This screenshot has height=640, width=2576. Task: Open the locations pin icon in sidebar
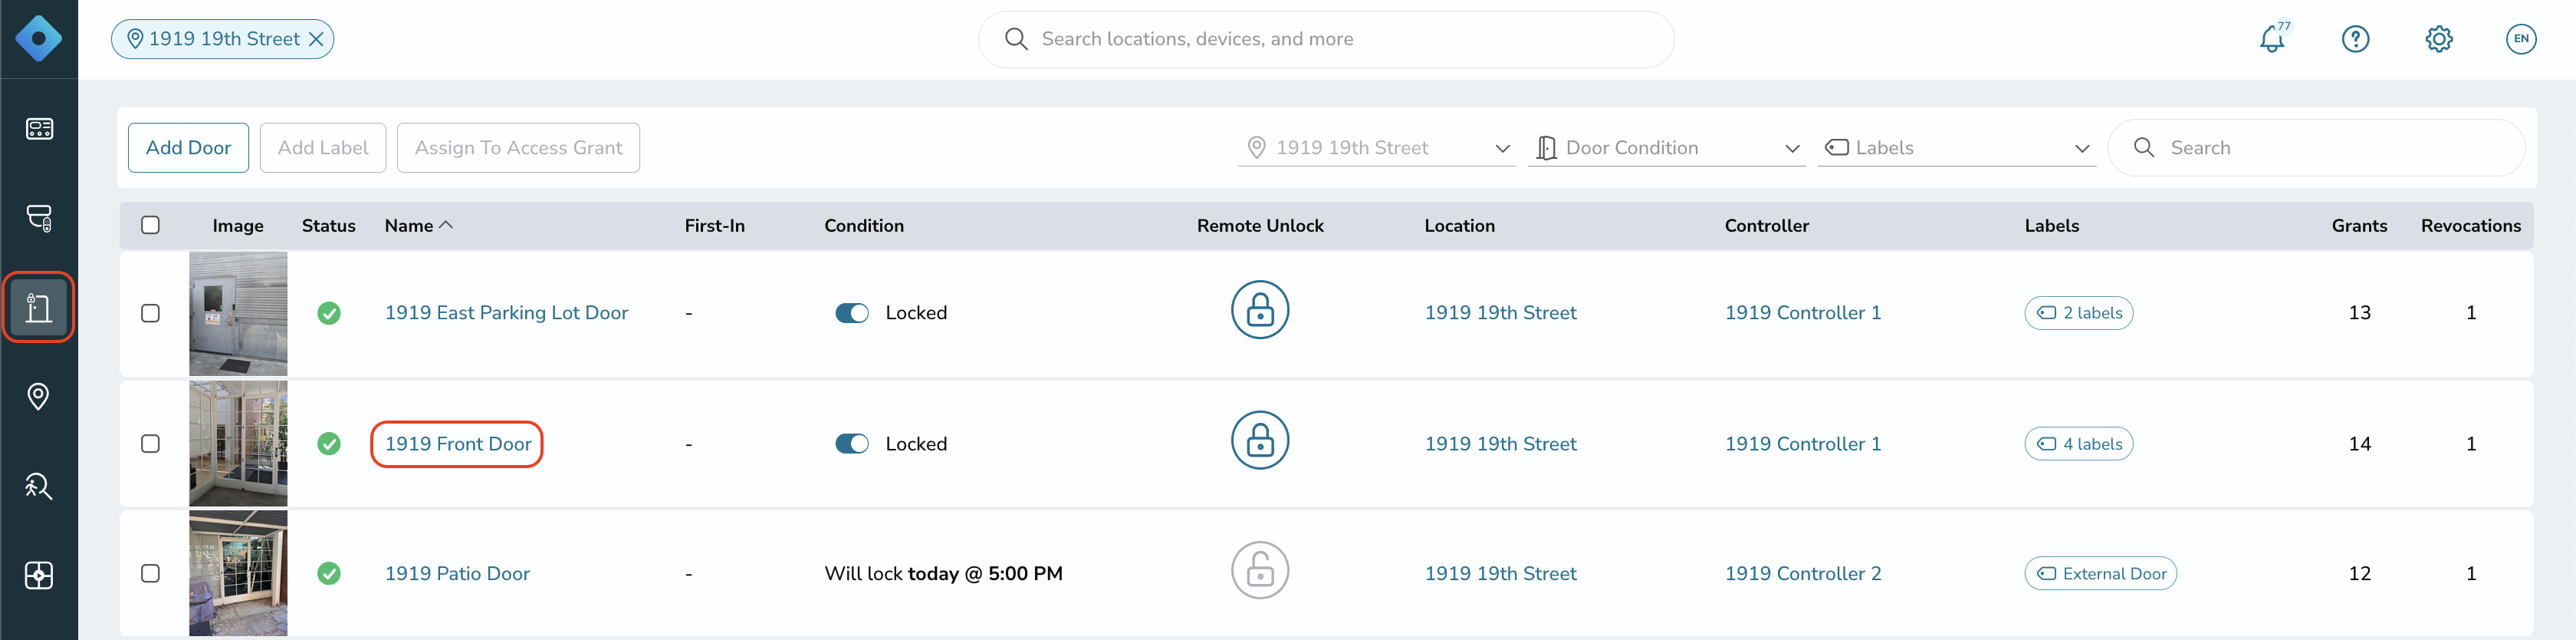pos(39,397)
